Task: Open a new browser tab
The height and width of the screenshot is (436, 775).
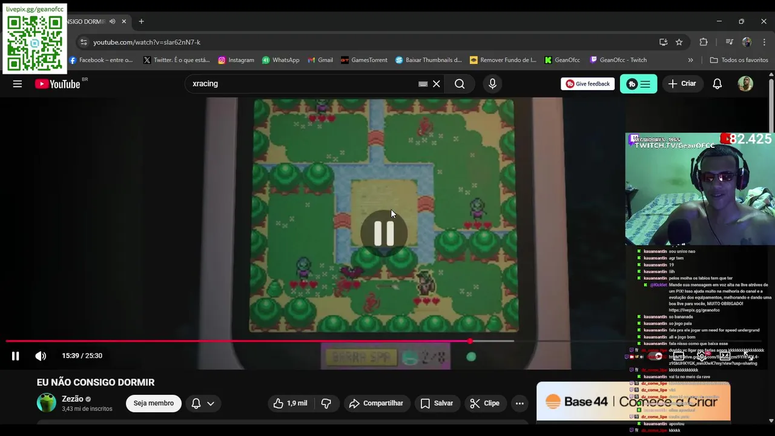Action: (141, 21)
